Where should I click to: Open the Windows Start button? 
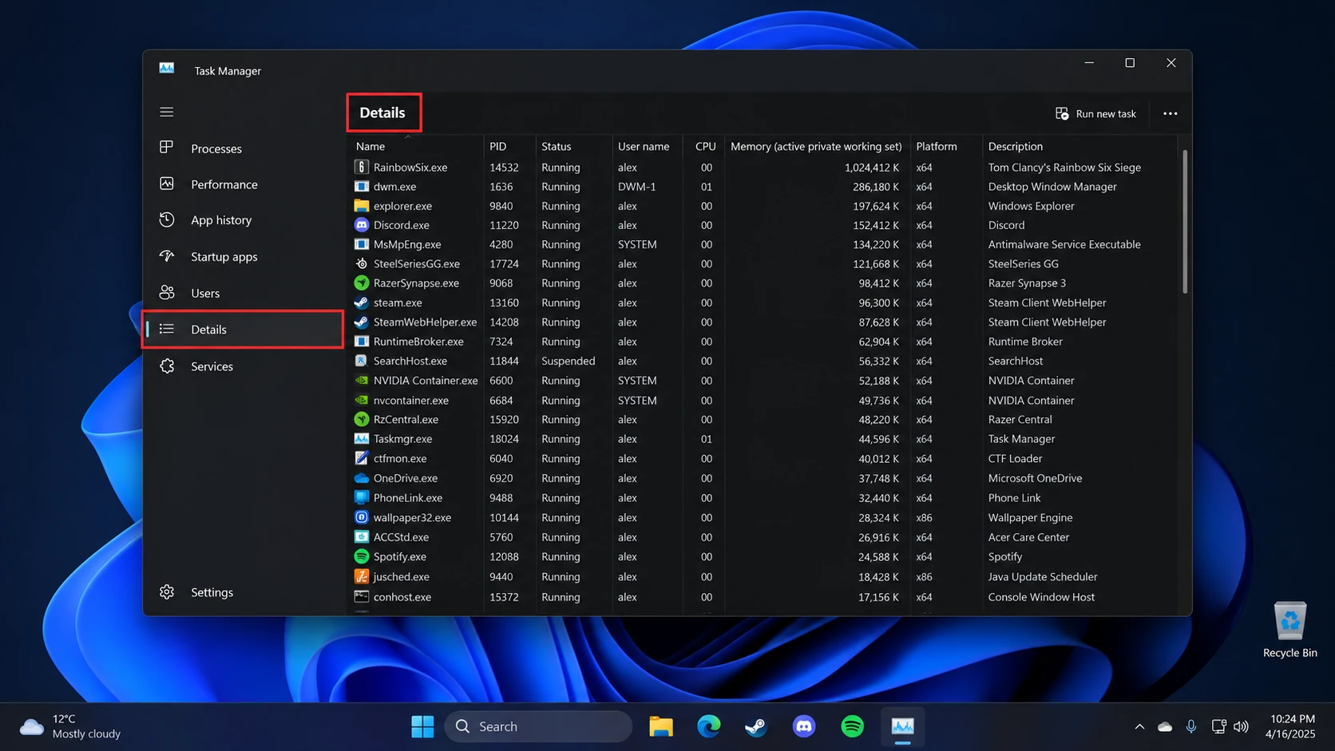[422, 726]
